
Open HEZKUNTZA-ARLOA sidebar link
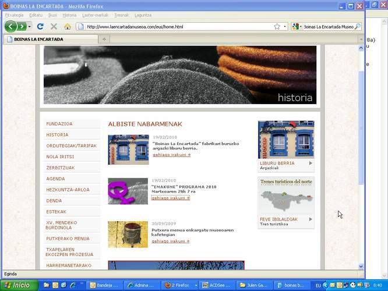68,190
